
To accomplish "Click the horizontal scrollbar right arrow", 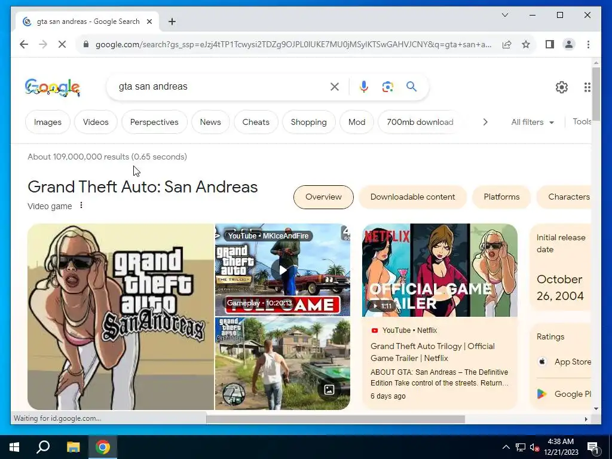I will [x=586, y=419].
